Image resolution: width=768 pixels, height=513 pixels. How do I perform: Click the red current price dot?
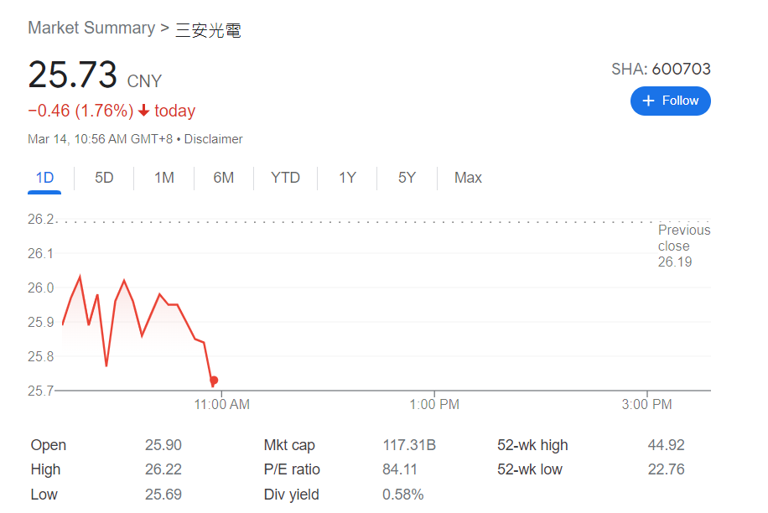(214, 381)
